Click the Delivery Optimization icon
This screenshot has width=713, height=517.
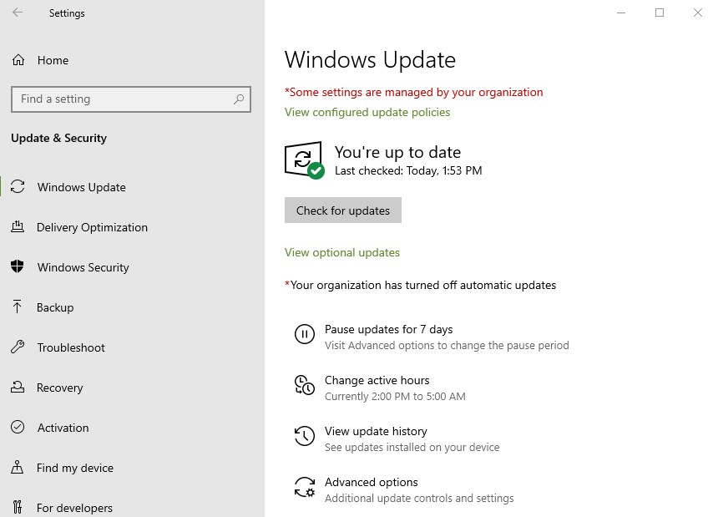18,226
